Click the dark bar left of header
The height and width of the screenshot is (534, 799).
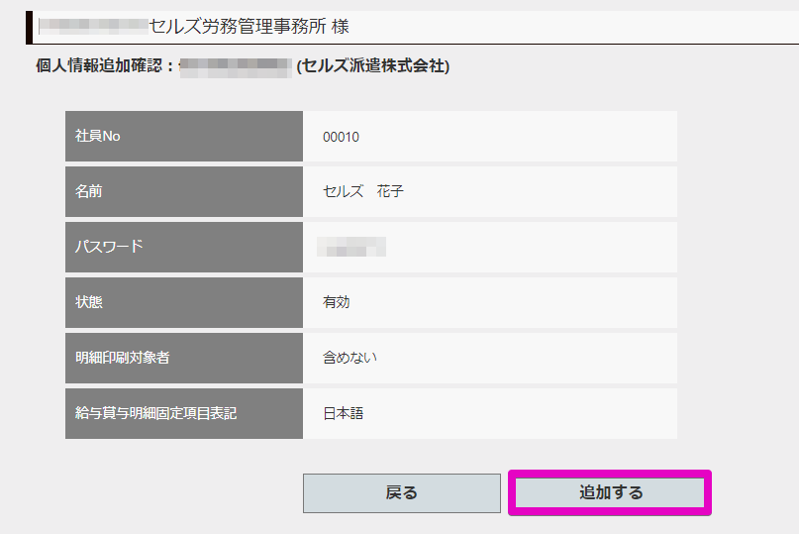(x=30, y=27)
